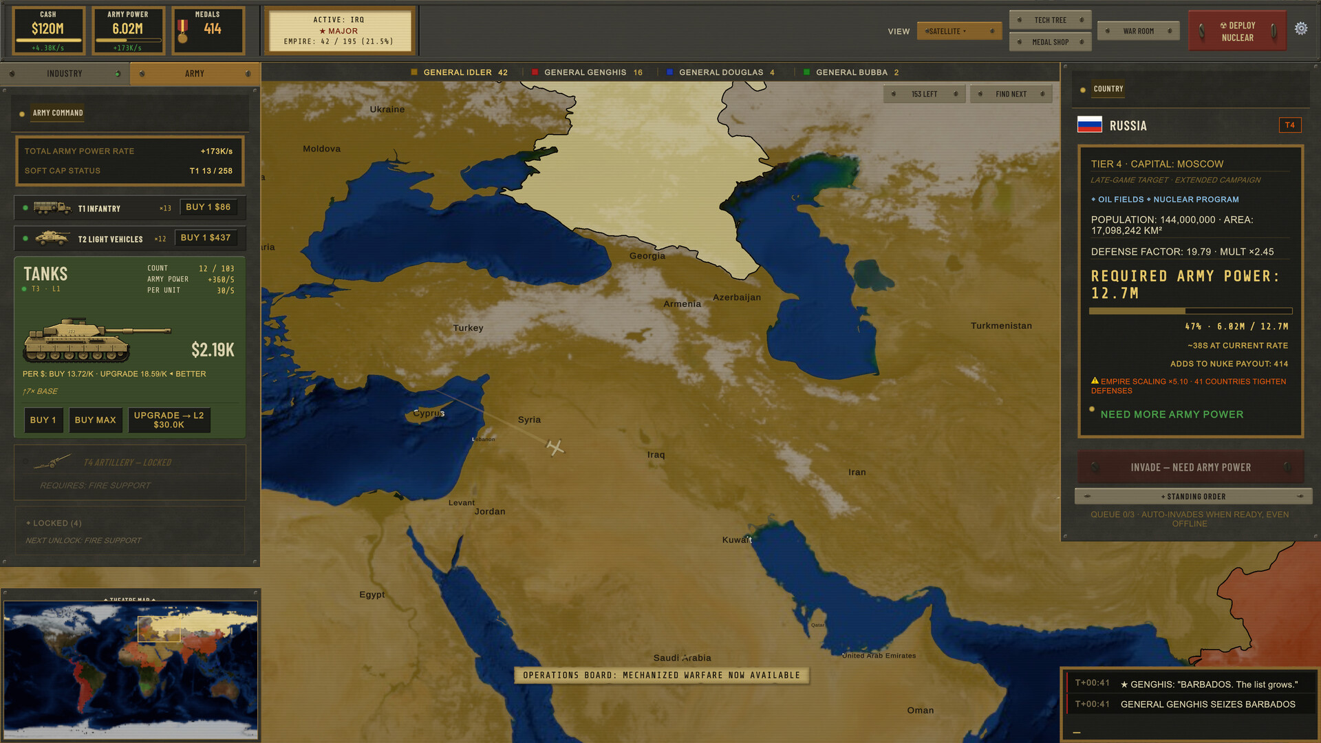1321x743 pixels.
Task: Open the Tech Tree
Action: point(1050,20)
